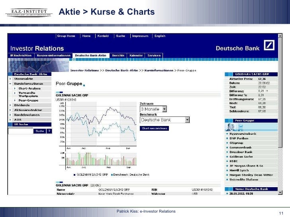This screenshot has height=217, width=290.
Task: Open Goldman Sachs in peer list
Action: (241, 157)
